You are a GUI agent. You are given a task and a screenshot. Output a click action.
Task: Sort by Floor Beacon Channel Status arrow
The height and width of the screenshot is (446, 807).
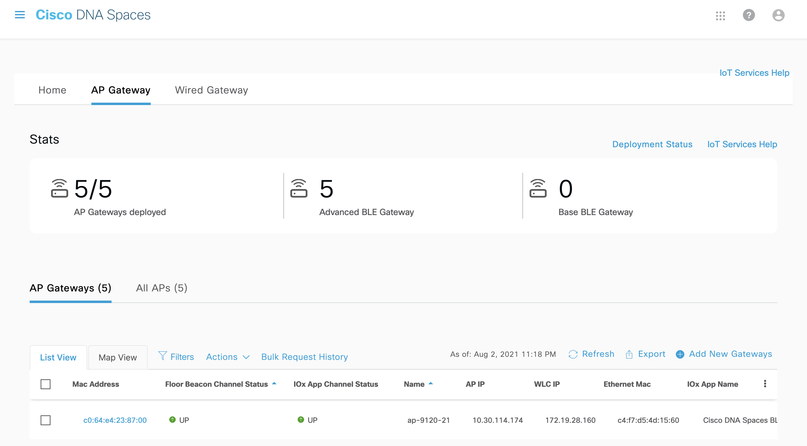tap(274, 383)
